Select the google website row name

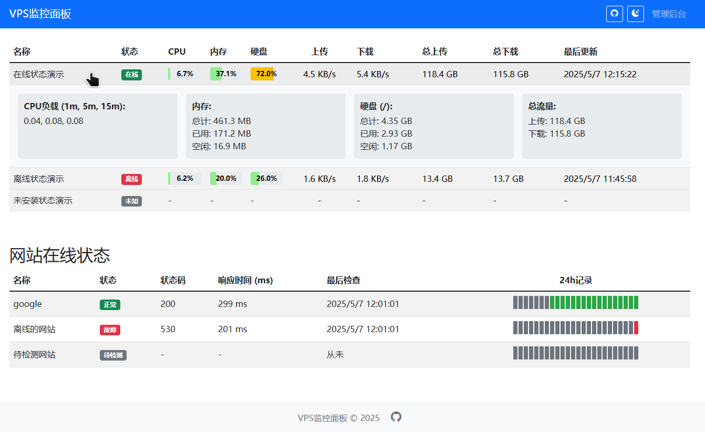[x=28, y=304]
